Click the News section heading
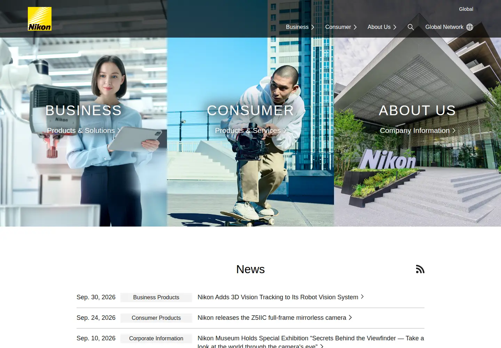Image resolution: width=501 pixels, height=348 pixels. (250, 269)
